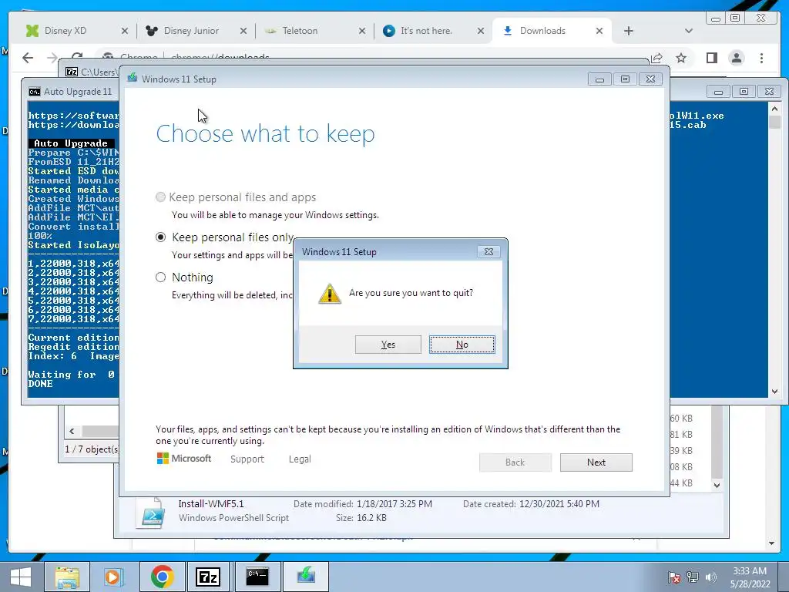Click the download icon on Downloads tab
This screenshot has height=592, width=789.
508,31
